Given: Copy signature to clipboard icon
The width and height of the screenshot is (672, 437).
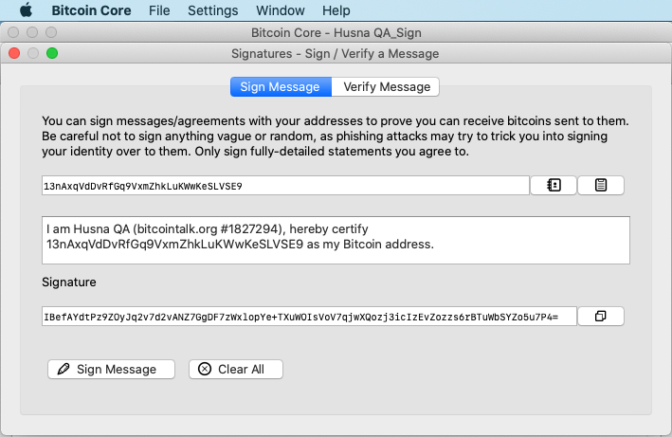Looking at the screenshot, I should click(600, 317).
